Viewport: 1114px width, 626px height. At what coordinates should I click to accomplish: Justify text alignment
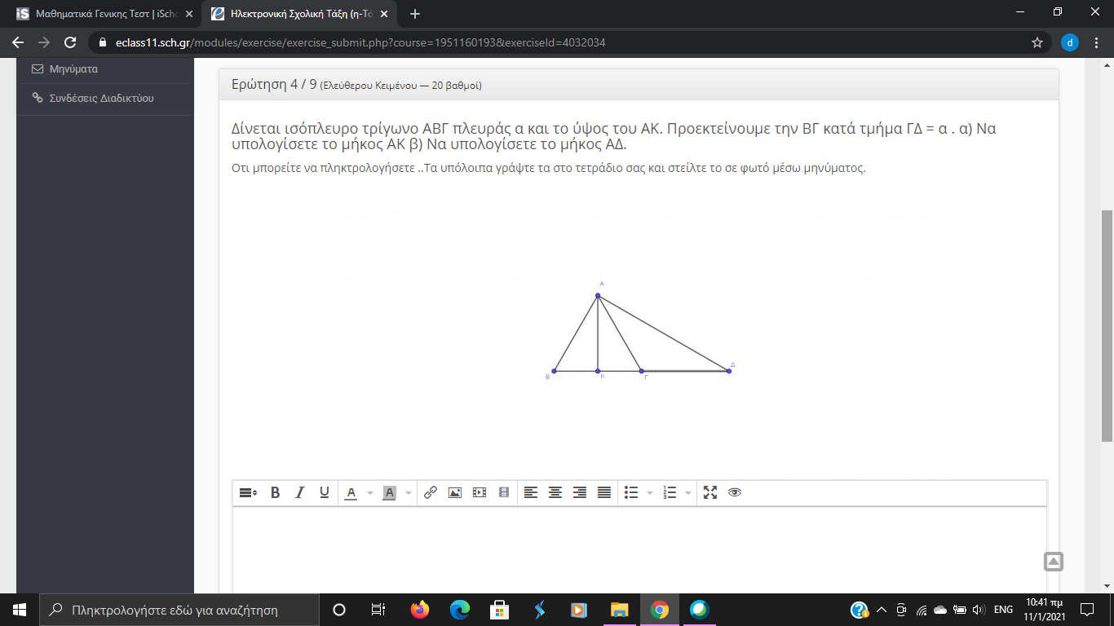[x=604, y=492]
